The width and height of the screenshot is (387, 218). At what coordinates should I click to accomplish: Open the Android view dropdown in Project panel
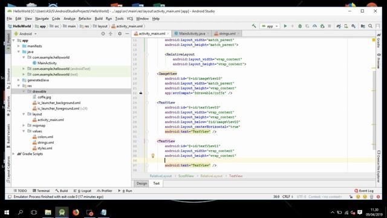pyautogui.click(x=25, y=34)
